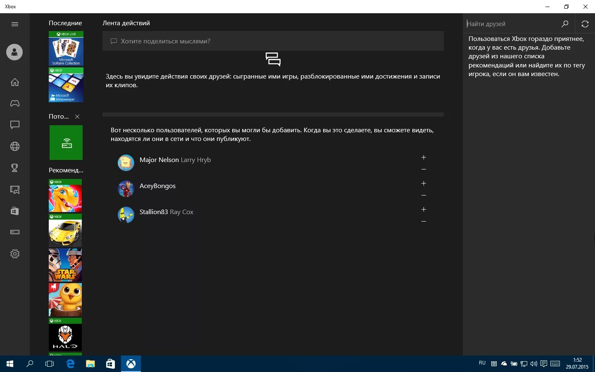Open the volume control in tray
Image resolution: width=595 pixels, height=372 pixels.
533,364
